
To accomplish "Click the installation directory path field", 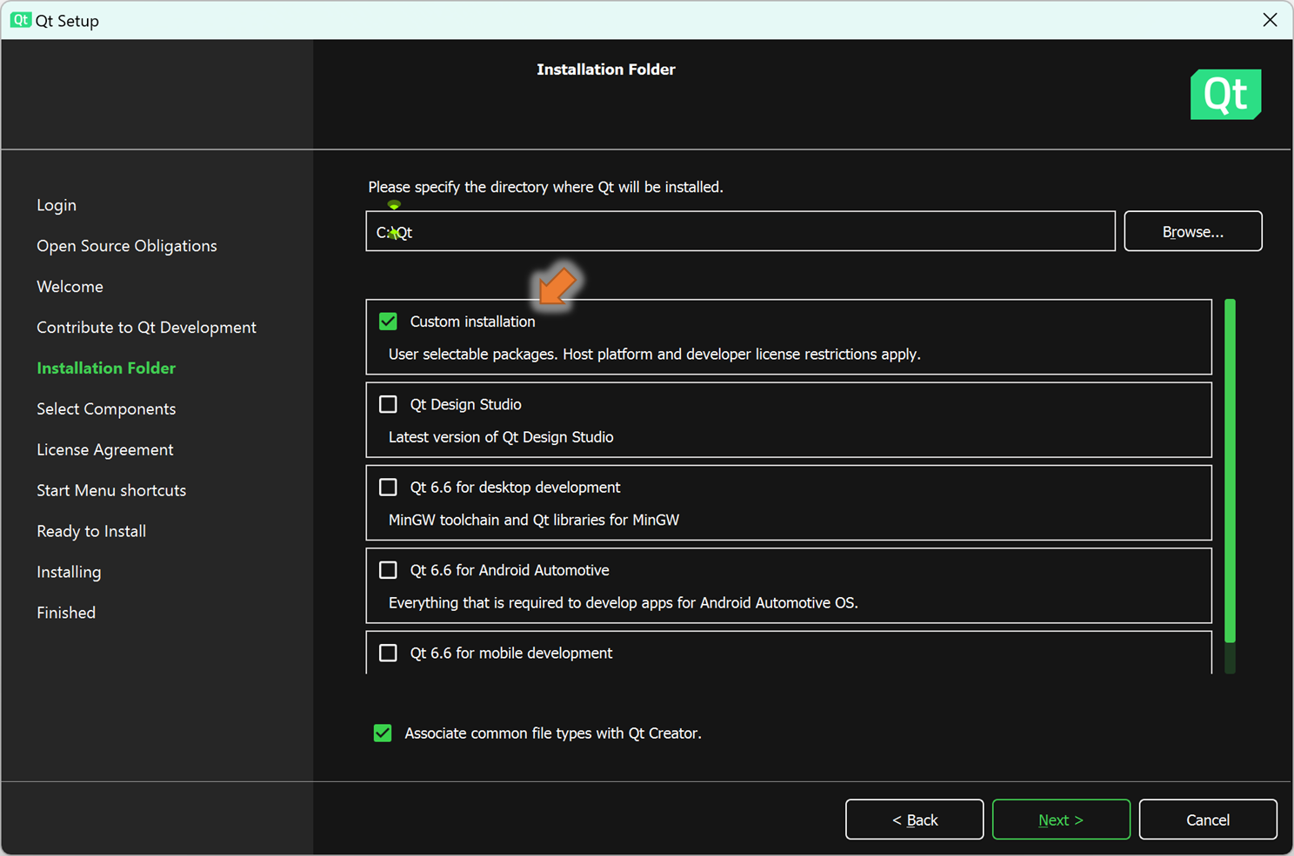I will coord(740,231).
